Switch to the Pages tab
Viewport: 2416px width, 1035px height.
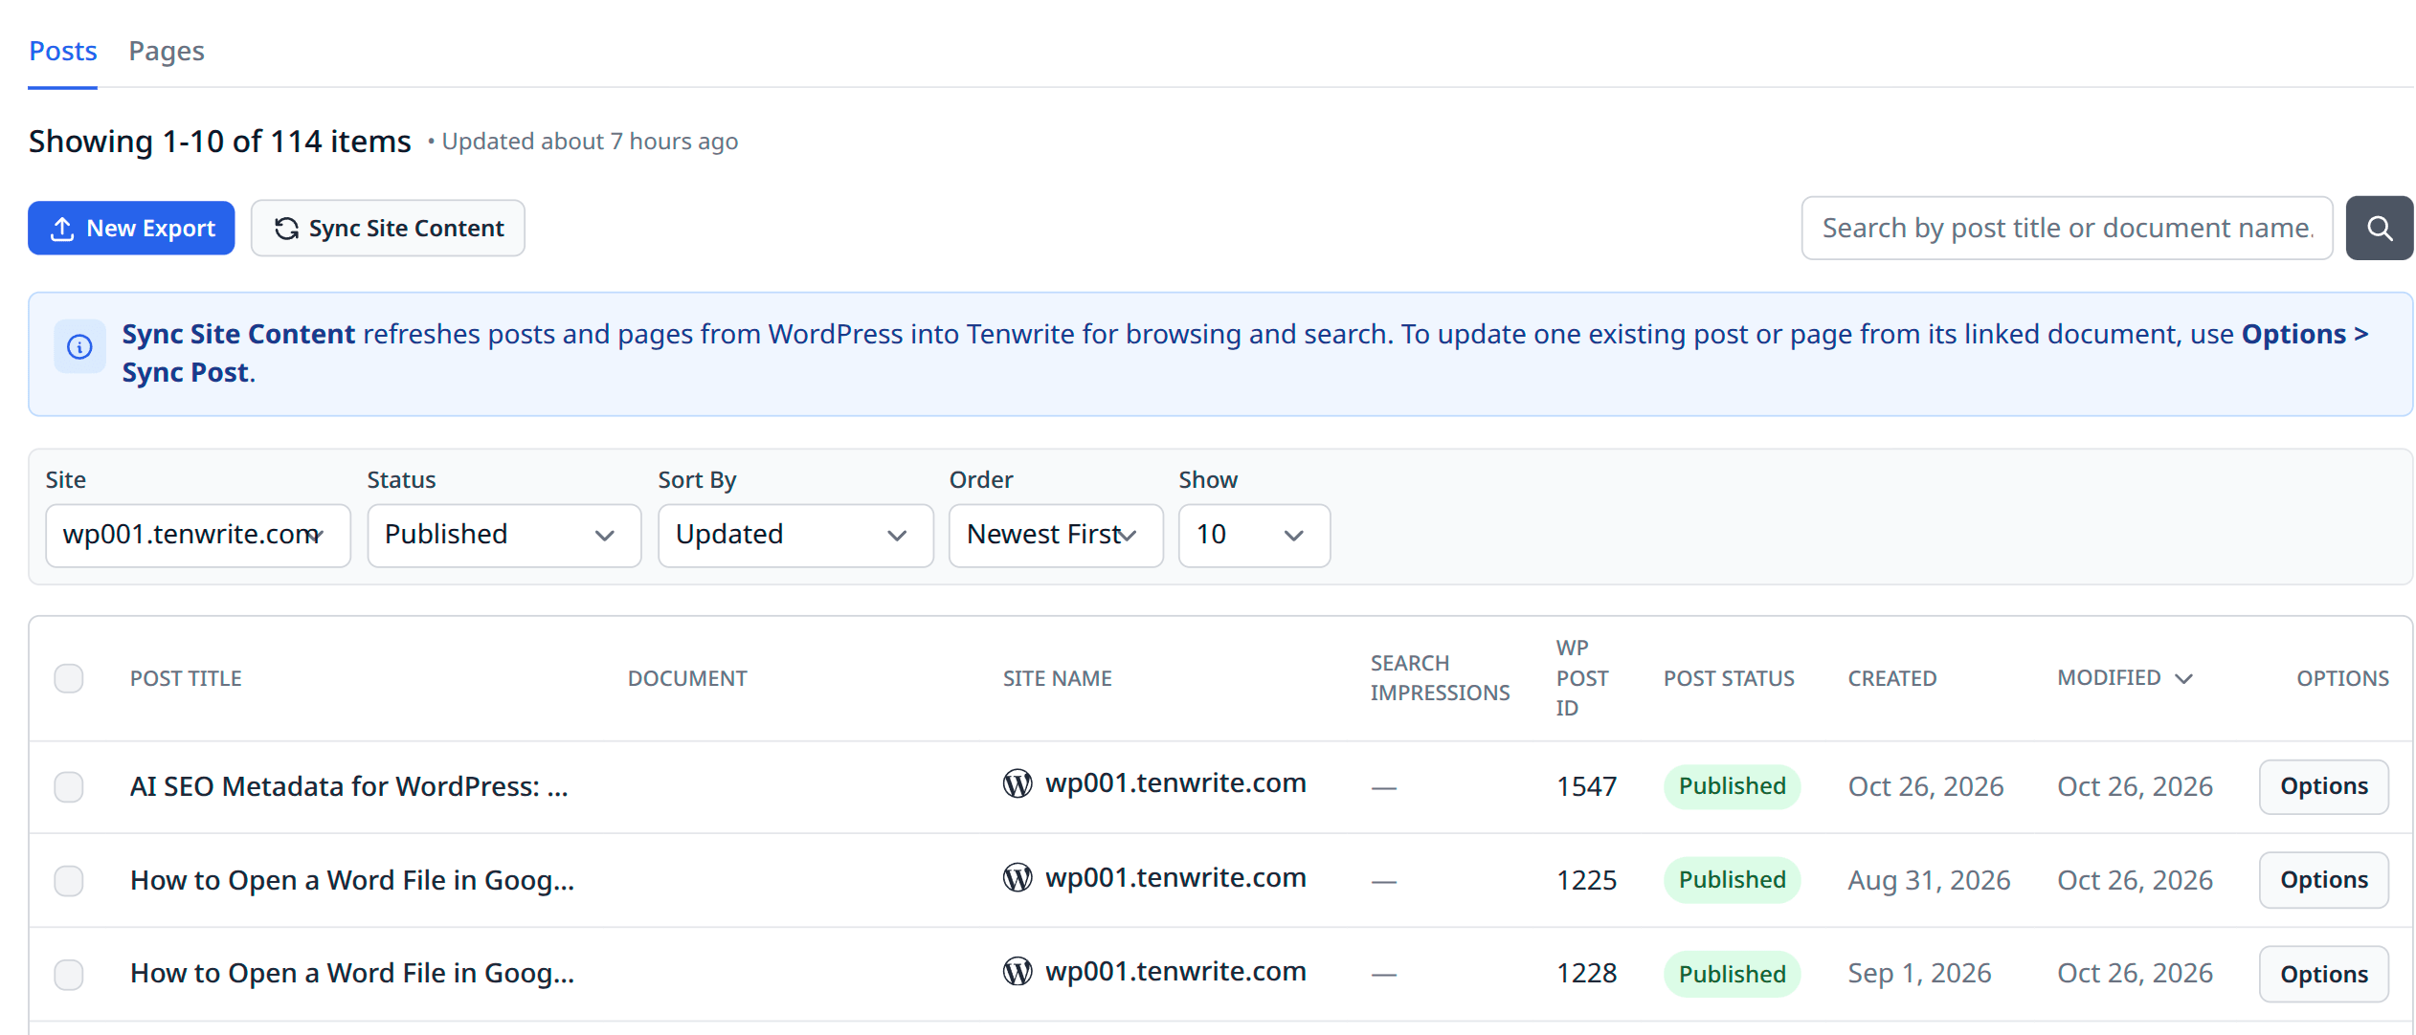point(167,51)
